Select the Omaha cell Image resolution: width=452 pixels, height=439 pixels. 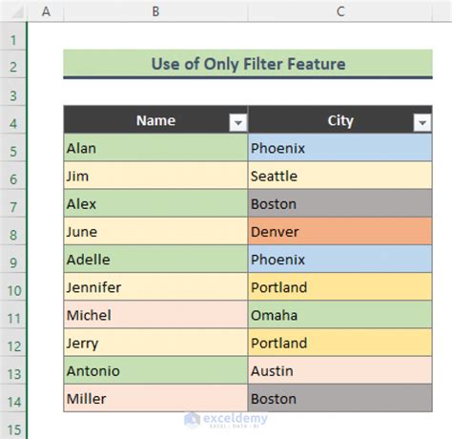click(340, 315)
